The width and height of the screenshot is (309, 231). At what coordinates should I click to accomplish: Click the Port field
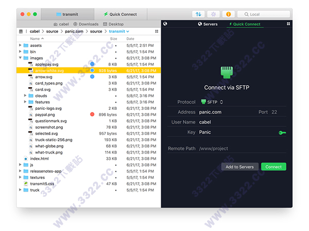(274, 112)
